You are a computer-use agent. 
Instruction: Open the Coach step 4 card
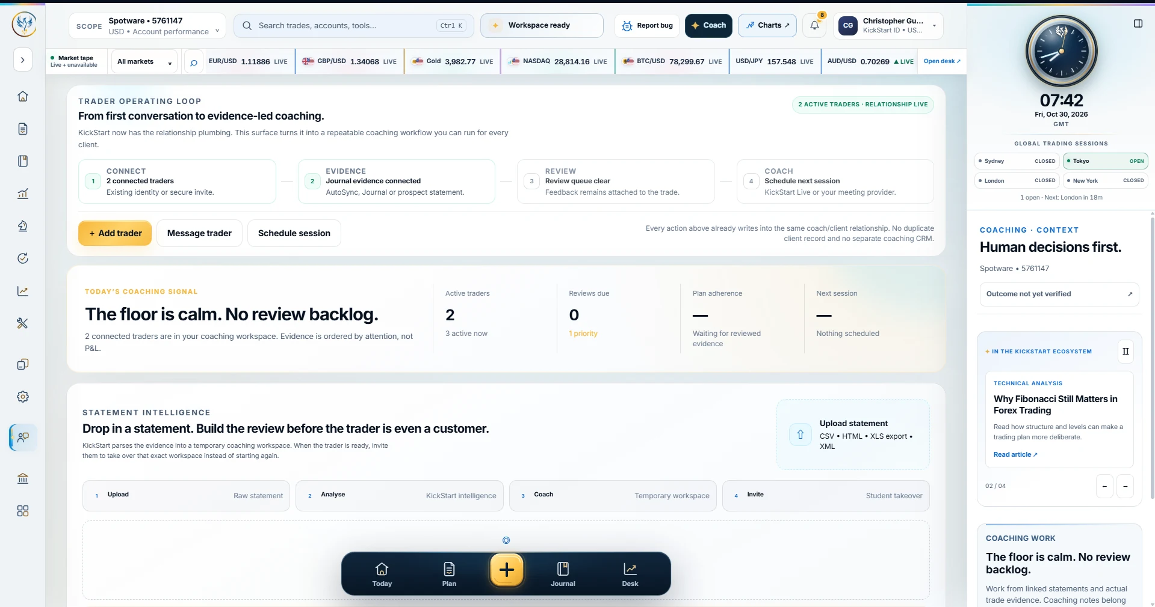point(835,181)
